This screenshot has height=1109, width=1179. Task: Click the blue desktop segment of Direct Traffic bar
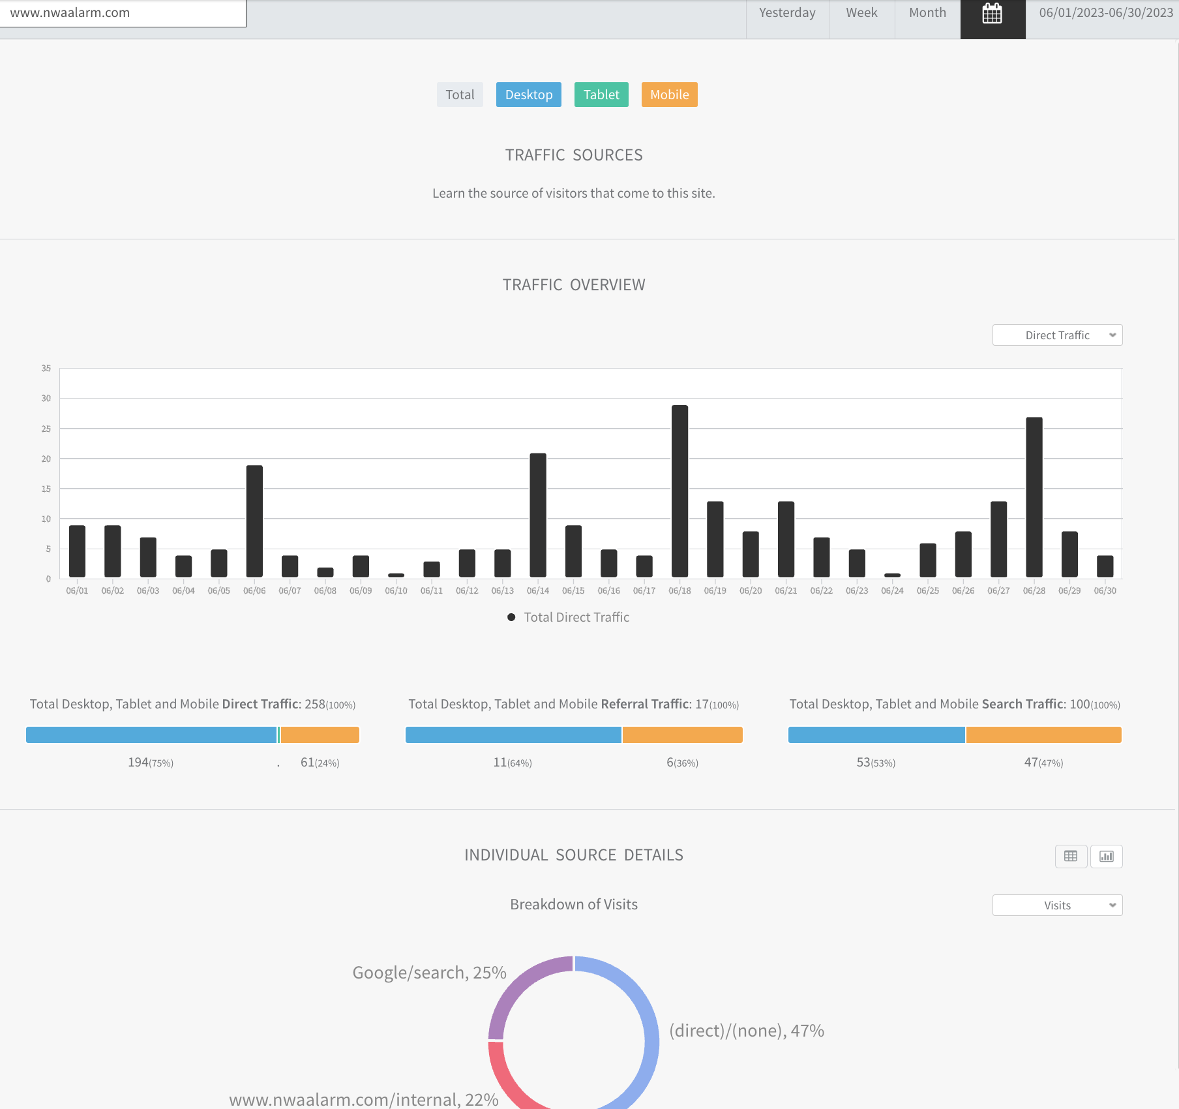(x=151, y=735)
